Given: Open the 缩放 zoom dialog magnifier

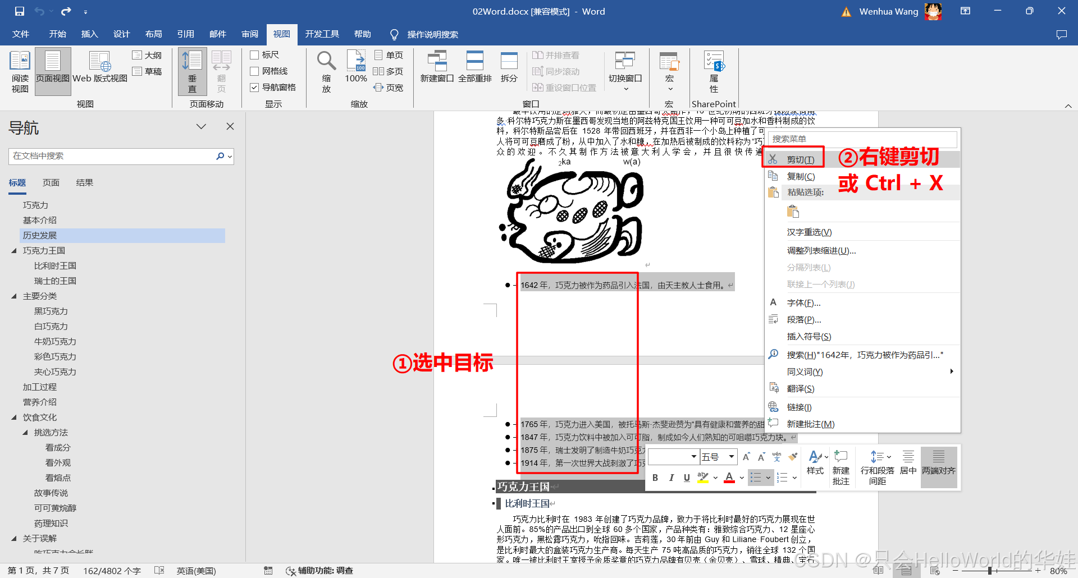Looking at the screenshot, I should click(x=326, y=72).
